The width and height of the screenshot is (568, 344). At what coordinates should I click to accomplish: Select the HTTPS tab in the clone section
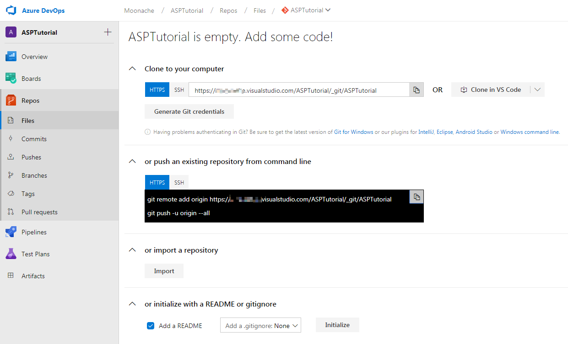click(x=157, y=90)
